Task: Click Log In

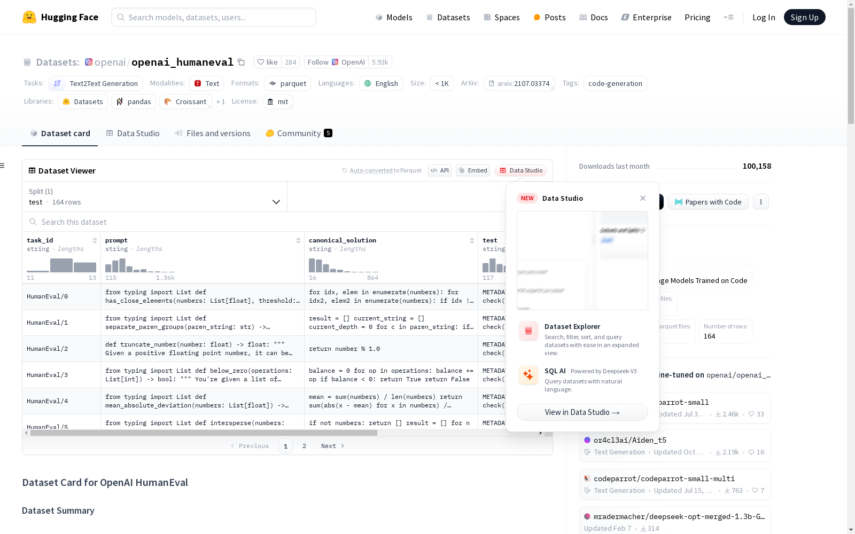Action: (764, 17)
